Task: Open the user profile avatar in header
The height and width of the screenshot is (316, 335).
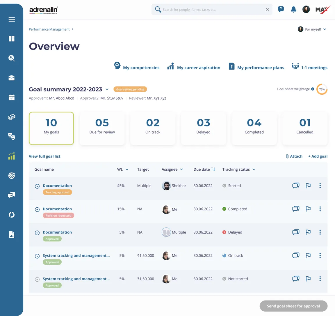Action: (306, 9)
